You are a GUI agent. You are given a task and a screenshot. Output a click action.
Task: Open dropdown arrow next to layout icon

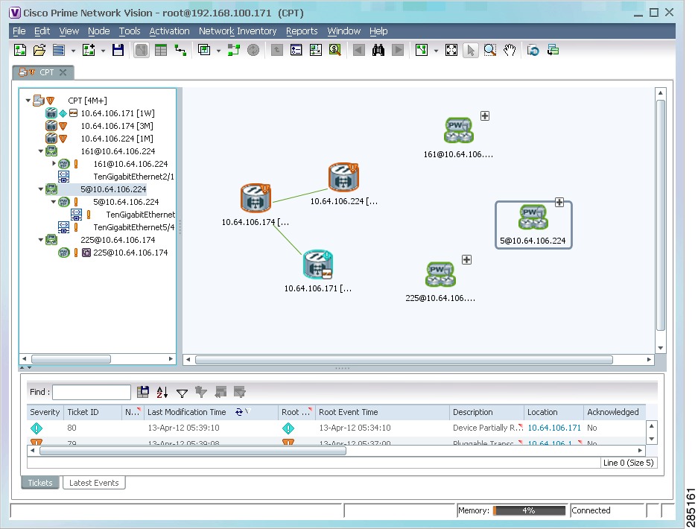(x=436, y=51)
